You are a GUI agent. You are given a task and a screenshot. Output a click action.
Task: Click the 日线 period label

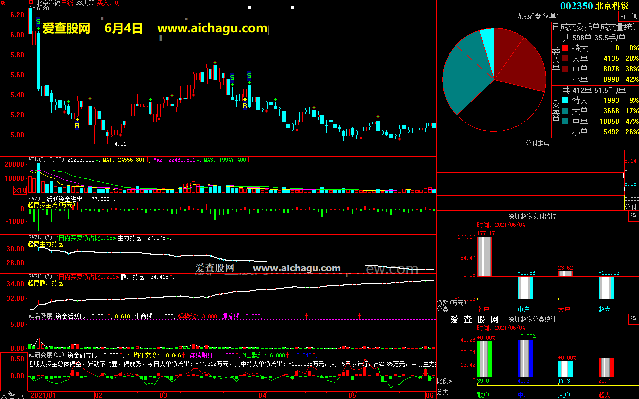click(x=67, y=3)
